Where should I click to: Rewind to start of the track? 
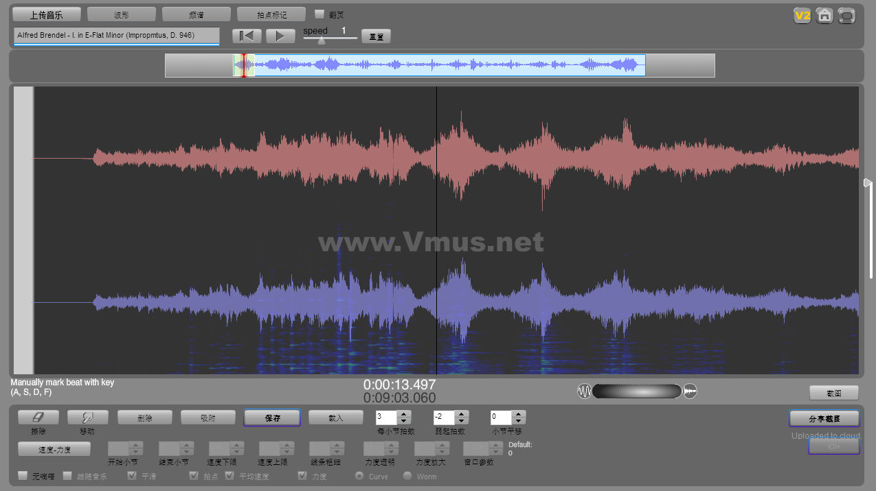point(247,36)
